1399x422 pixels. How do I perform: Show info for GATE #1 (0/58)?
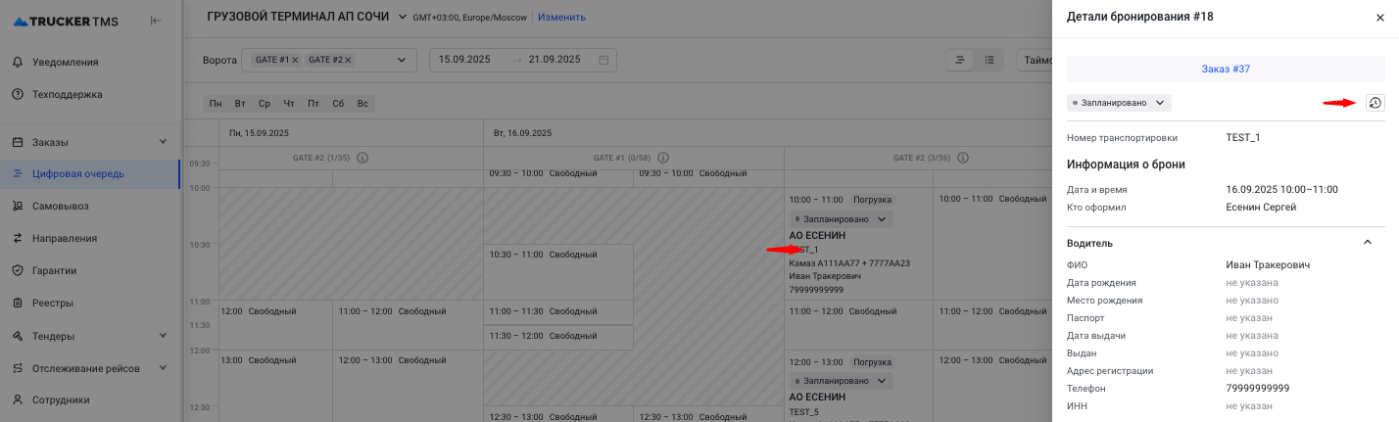tap(664, 158)
